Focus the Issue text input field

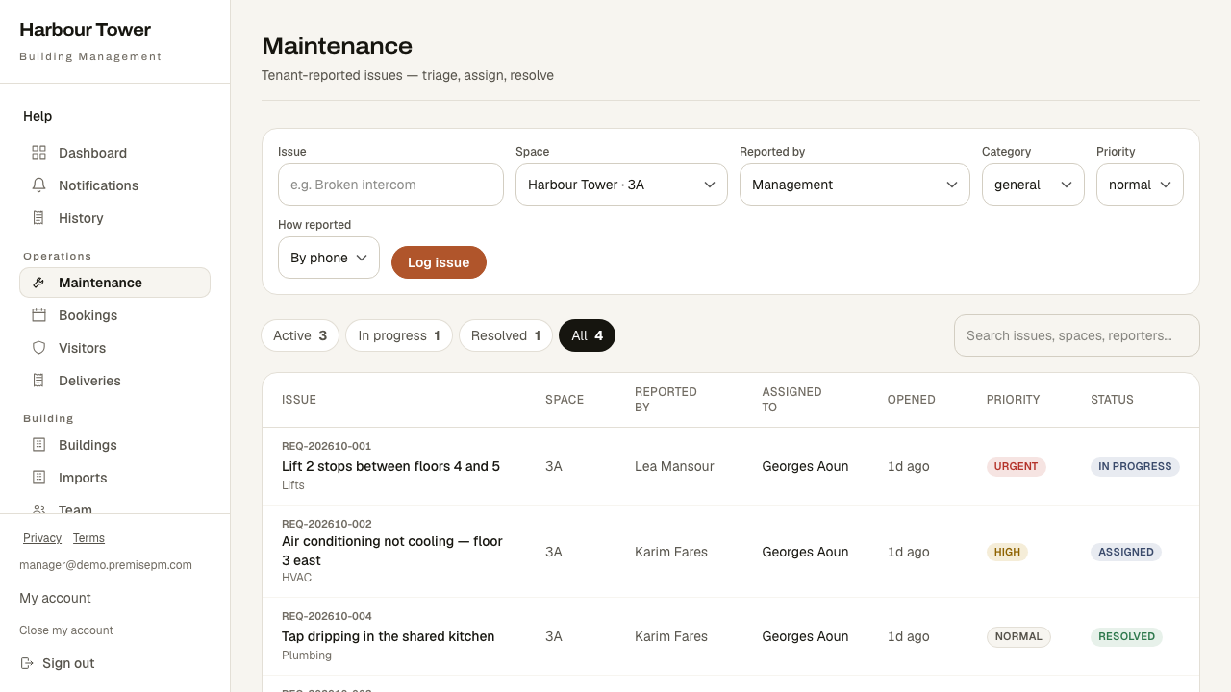point(390,185)
